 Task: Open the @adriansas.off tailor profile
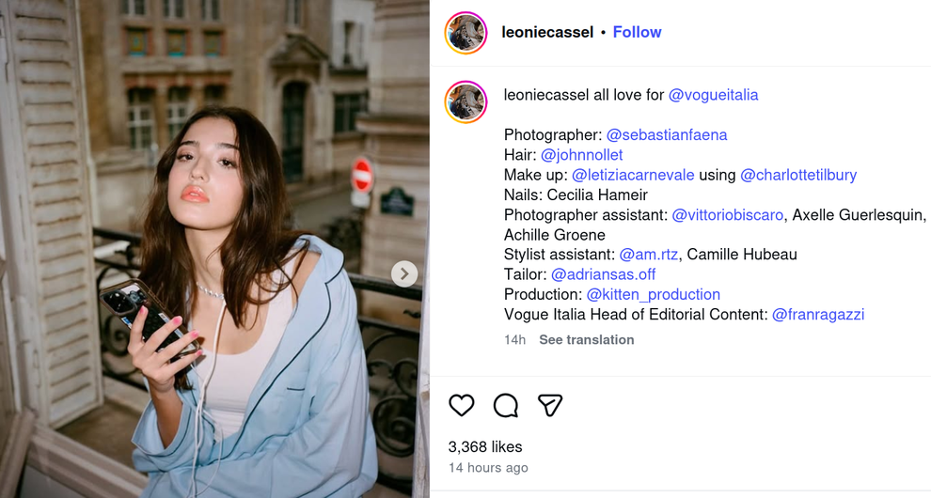603,274
